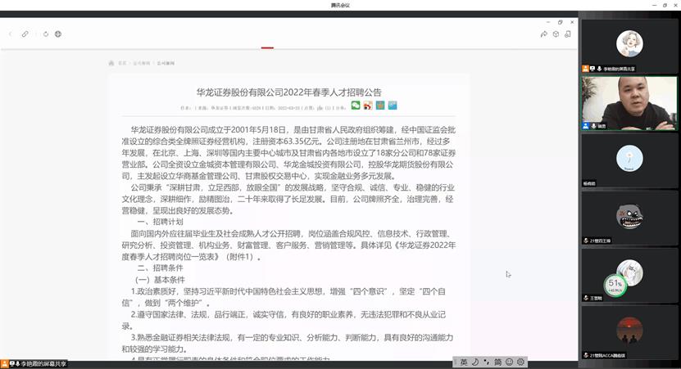This screenshot has height=369, width=681.
Task: Select the speaking participant's video thumbnail
Action: click(629, 103)
